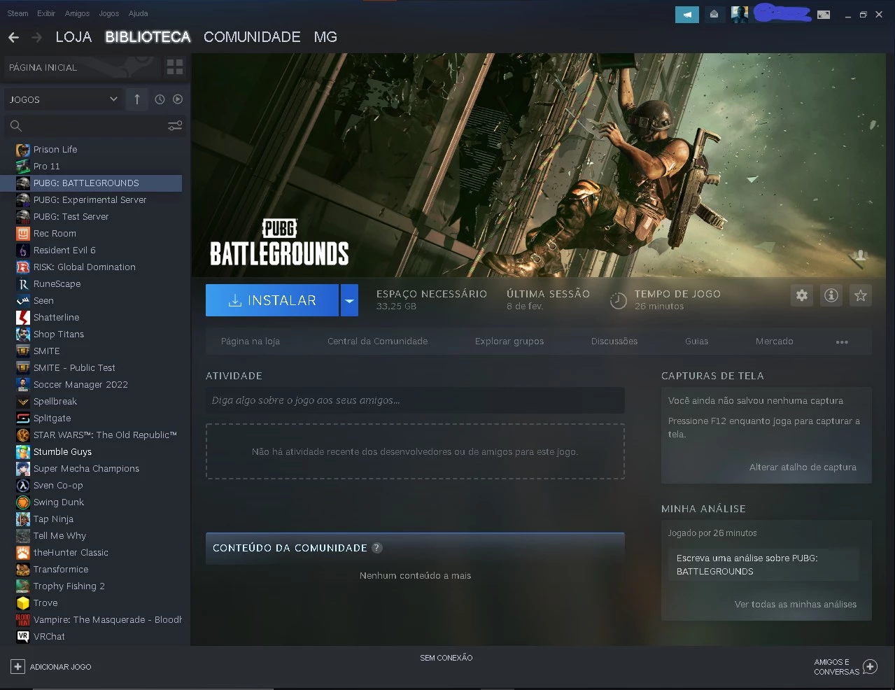Viewport: 895px width, 690px height.
Task: Open the Prison Life game icon
Action: pos(23,150)
